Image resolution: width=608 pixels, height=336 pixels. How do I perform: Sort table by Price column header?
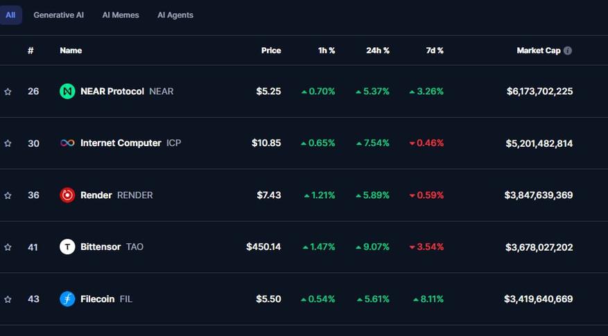(271, 51)
